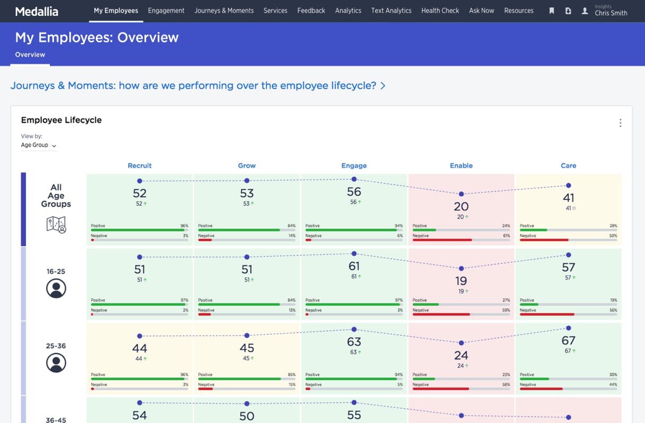Navigate to Analytics
This screenshot has height=423, width=645.
(x=348, y=11)
